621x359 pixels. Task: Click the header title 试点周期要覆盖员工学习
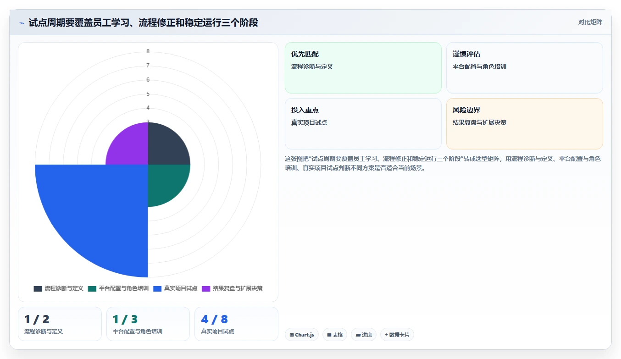[x=143, y=22]
